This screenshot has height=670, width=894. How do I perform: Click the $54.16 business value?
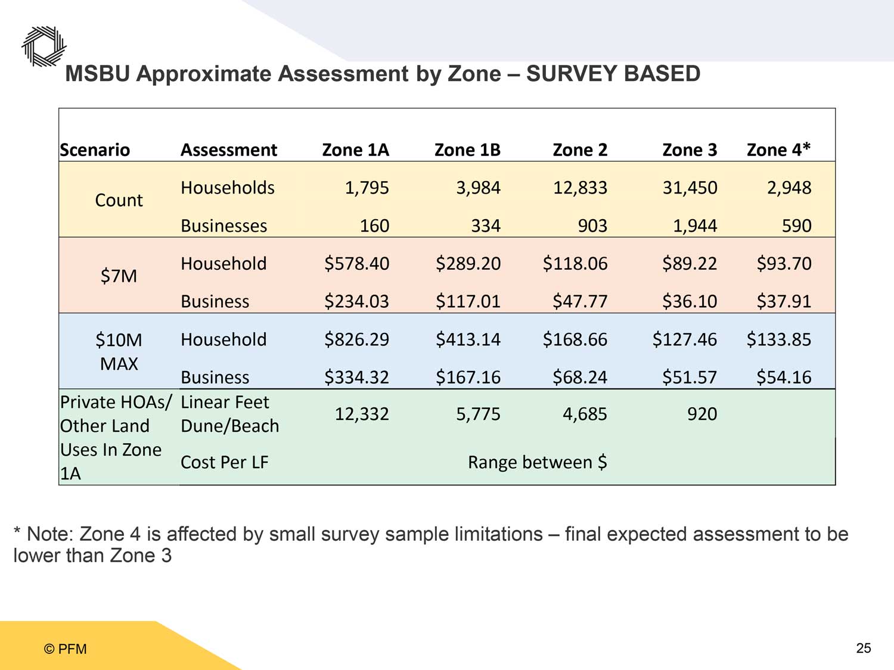click(784, 377)
